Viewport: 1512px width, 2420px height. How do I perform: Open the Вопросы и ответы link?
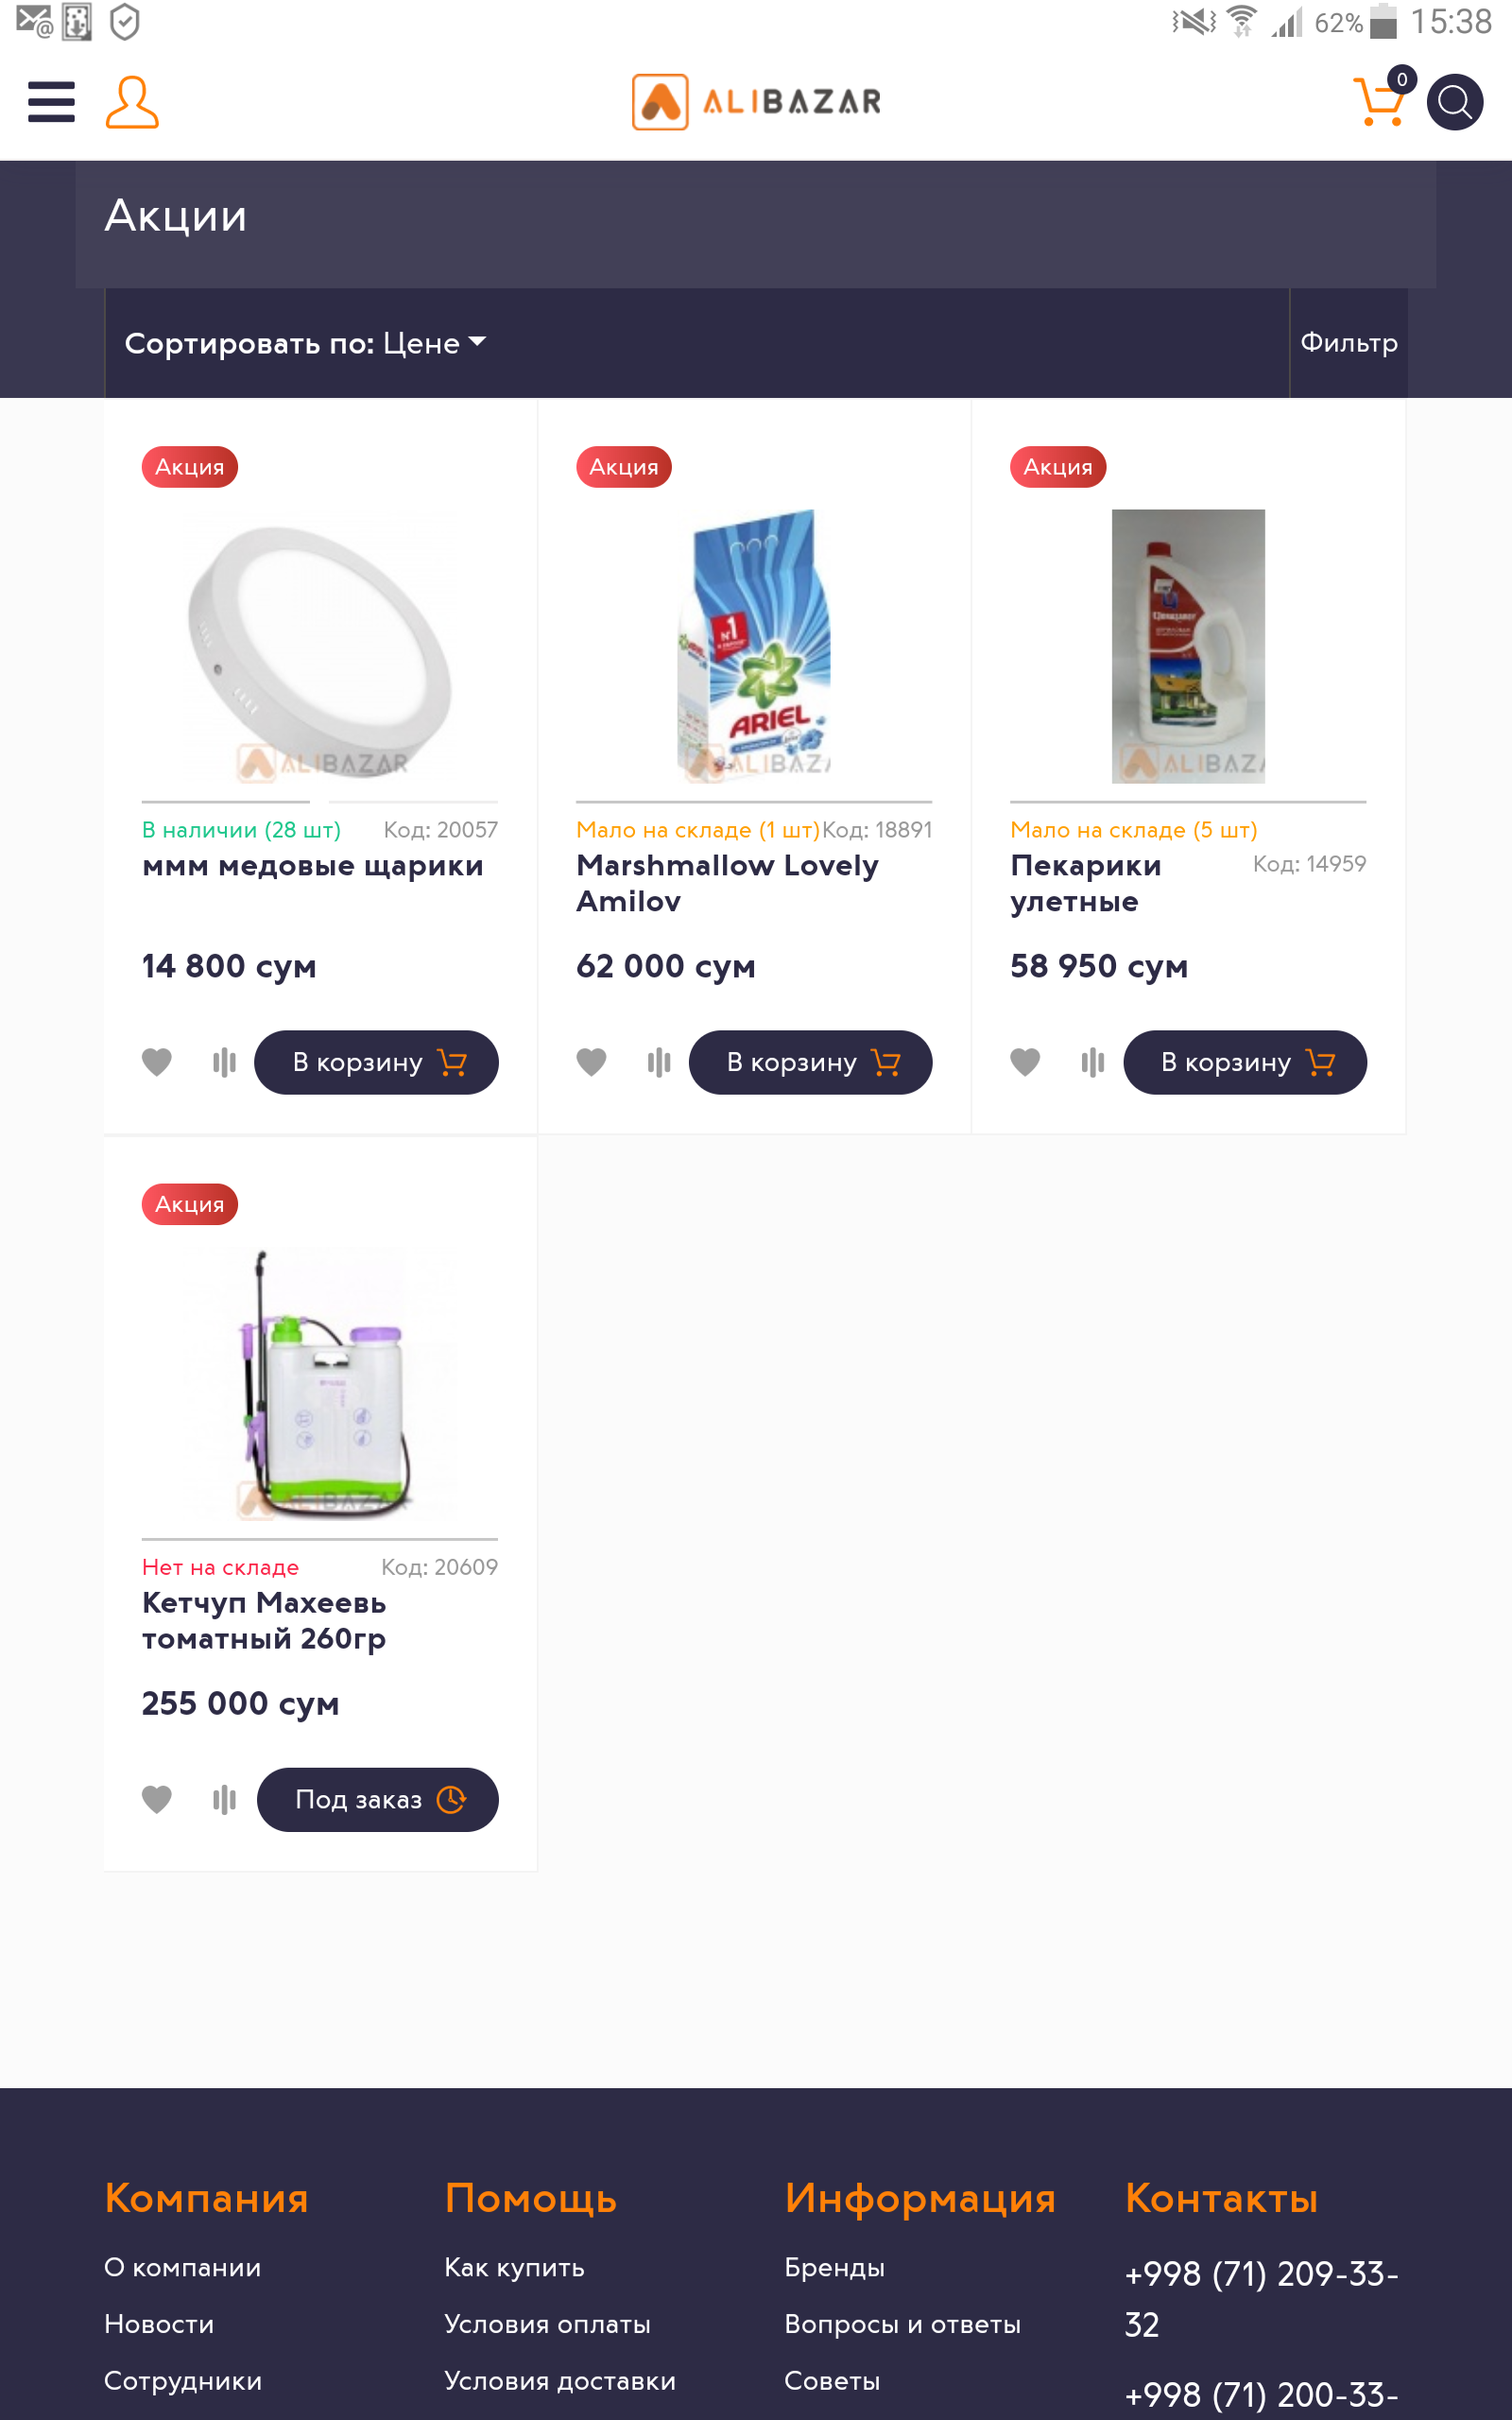tap(902, 2324)
